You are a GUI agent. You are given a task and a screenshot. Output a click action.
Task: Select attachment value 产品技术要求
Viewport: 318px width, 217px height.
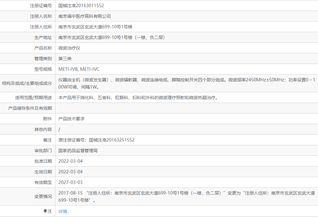(71, 119)
